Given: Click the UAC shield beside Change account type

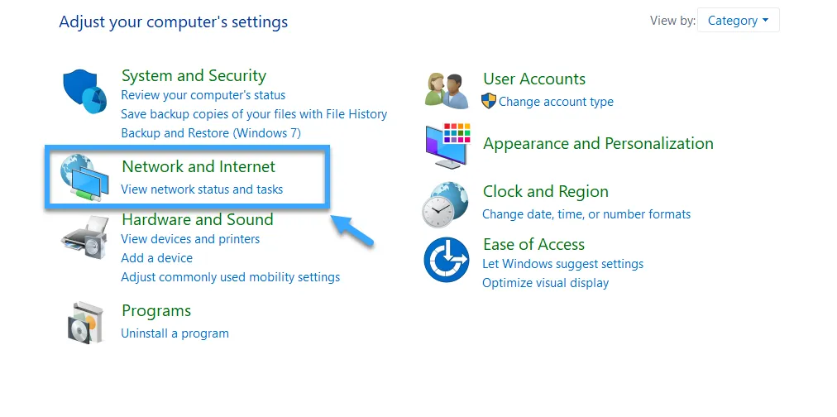Looking at the screenshot, I should [x=489, y=101].
